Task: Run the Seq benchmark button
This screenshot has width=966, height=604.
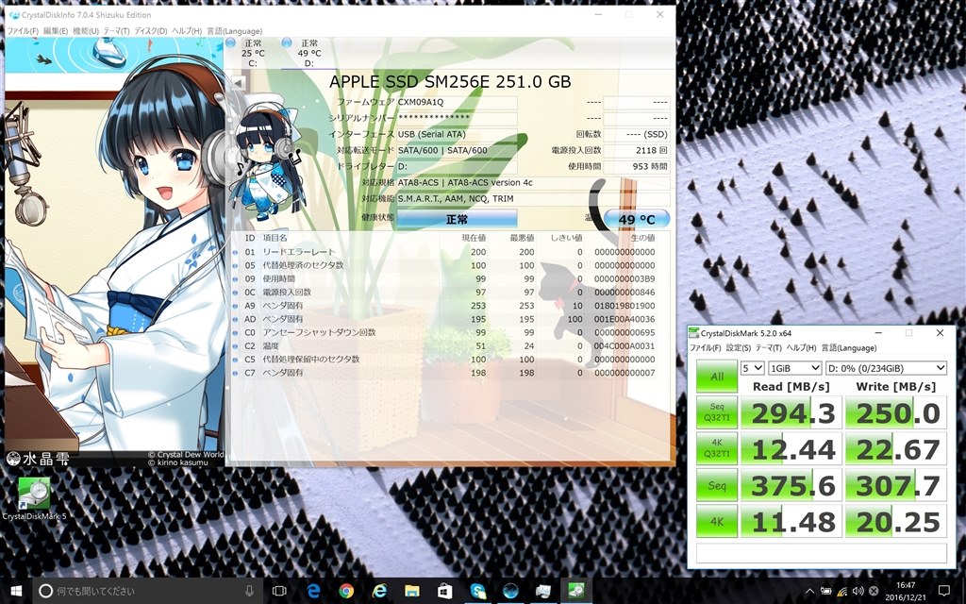Action: pos(717,485)
